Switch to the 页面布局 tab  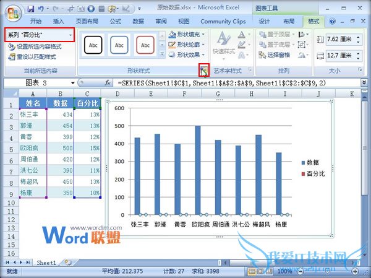coord(87,22)
